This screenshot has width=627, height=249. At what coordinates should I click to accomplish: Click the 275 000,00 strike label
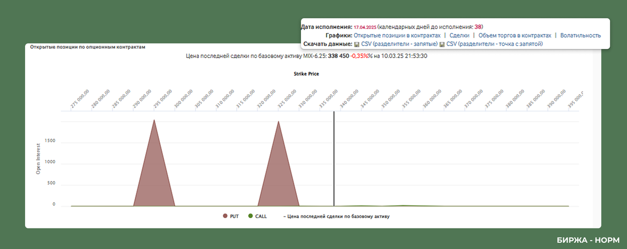point(80,98)
